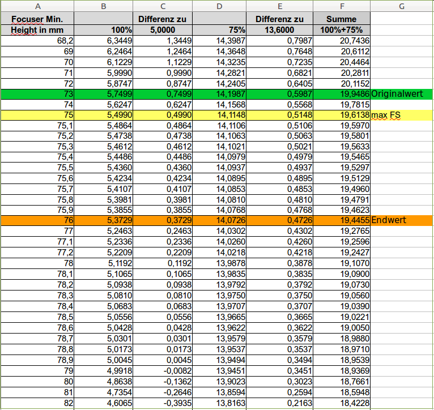Select the yellow row's 75 height cell
Viewport: 434px width, 410px height.
coord(37,115)
